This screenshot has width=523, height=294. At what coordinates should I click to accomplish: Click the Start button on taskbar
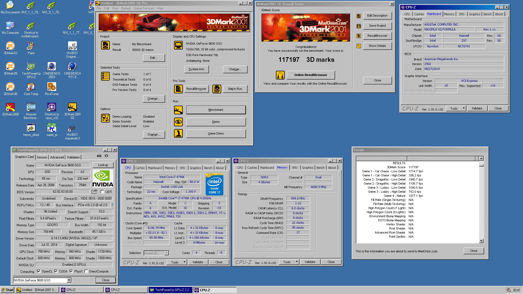click(7, 290)
